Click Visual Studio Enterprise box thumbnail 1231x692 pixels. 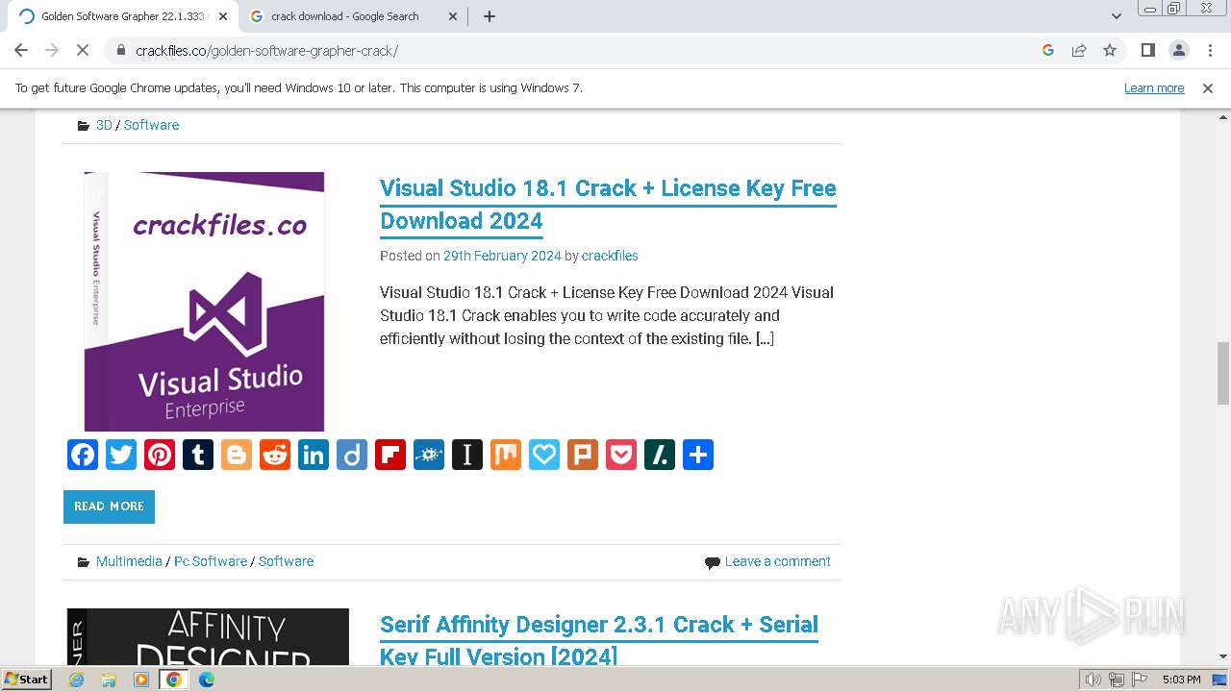click(x=204, y=302)
